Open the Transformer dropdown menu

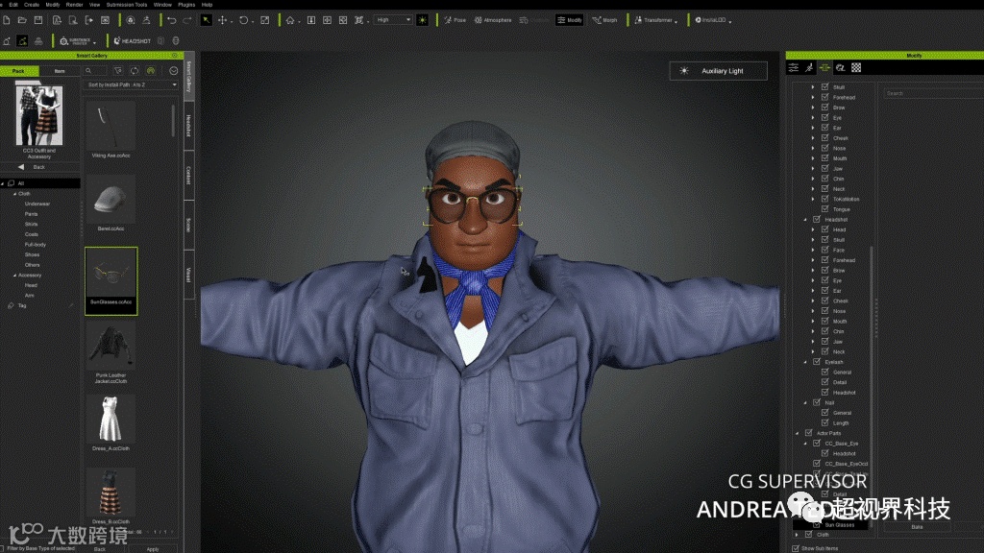point(654,20)
